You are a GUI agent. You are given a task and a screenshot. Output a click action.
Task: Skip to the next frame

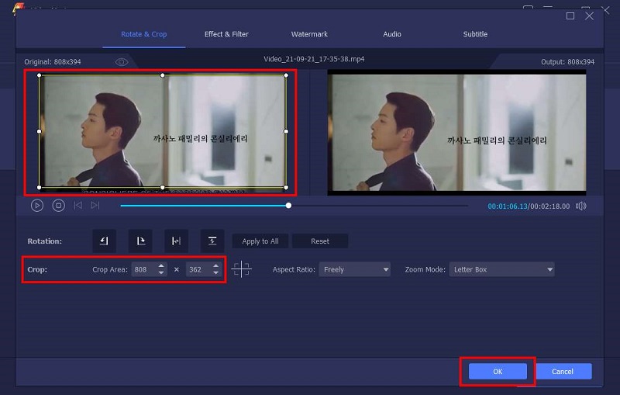click(95, 206)
